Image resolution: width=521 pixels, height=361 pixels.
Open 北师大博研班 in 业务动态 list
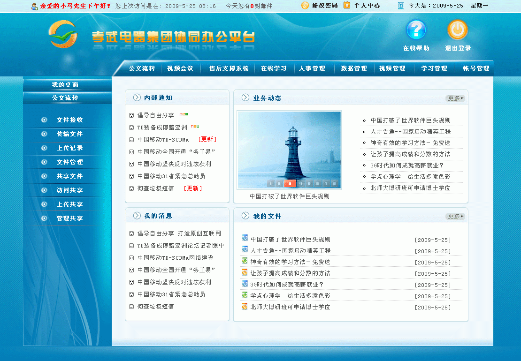(x=410, y=188)
